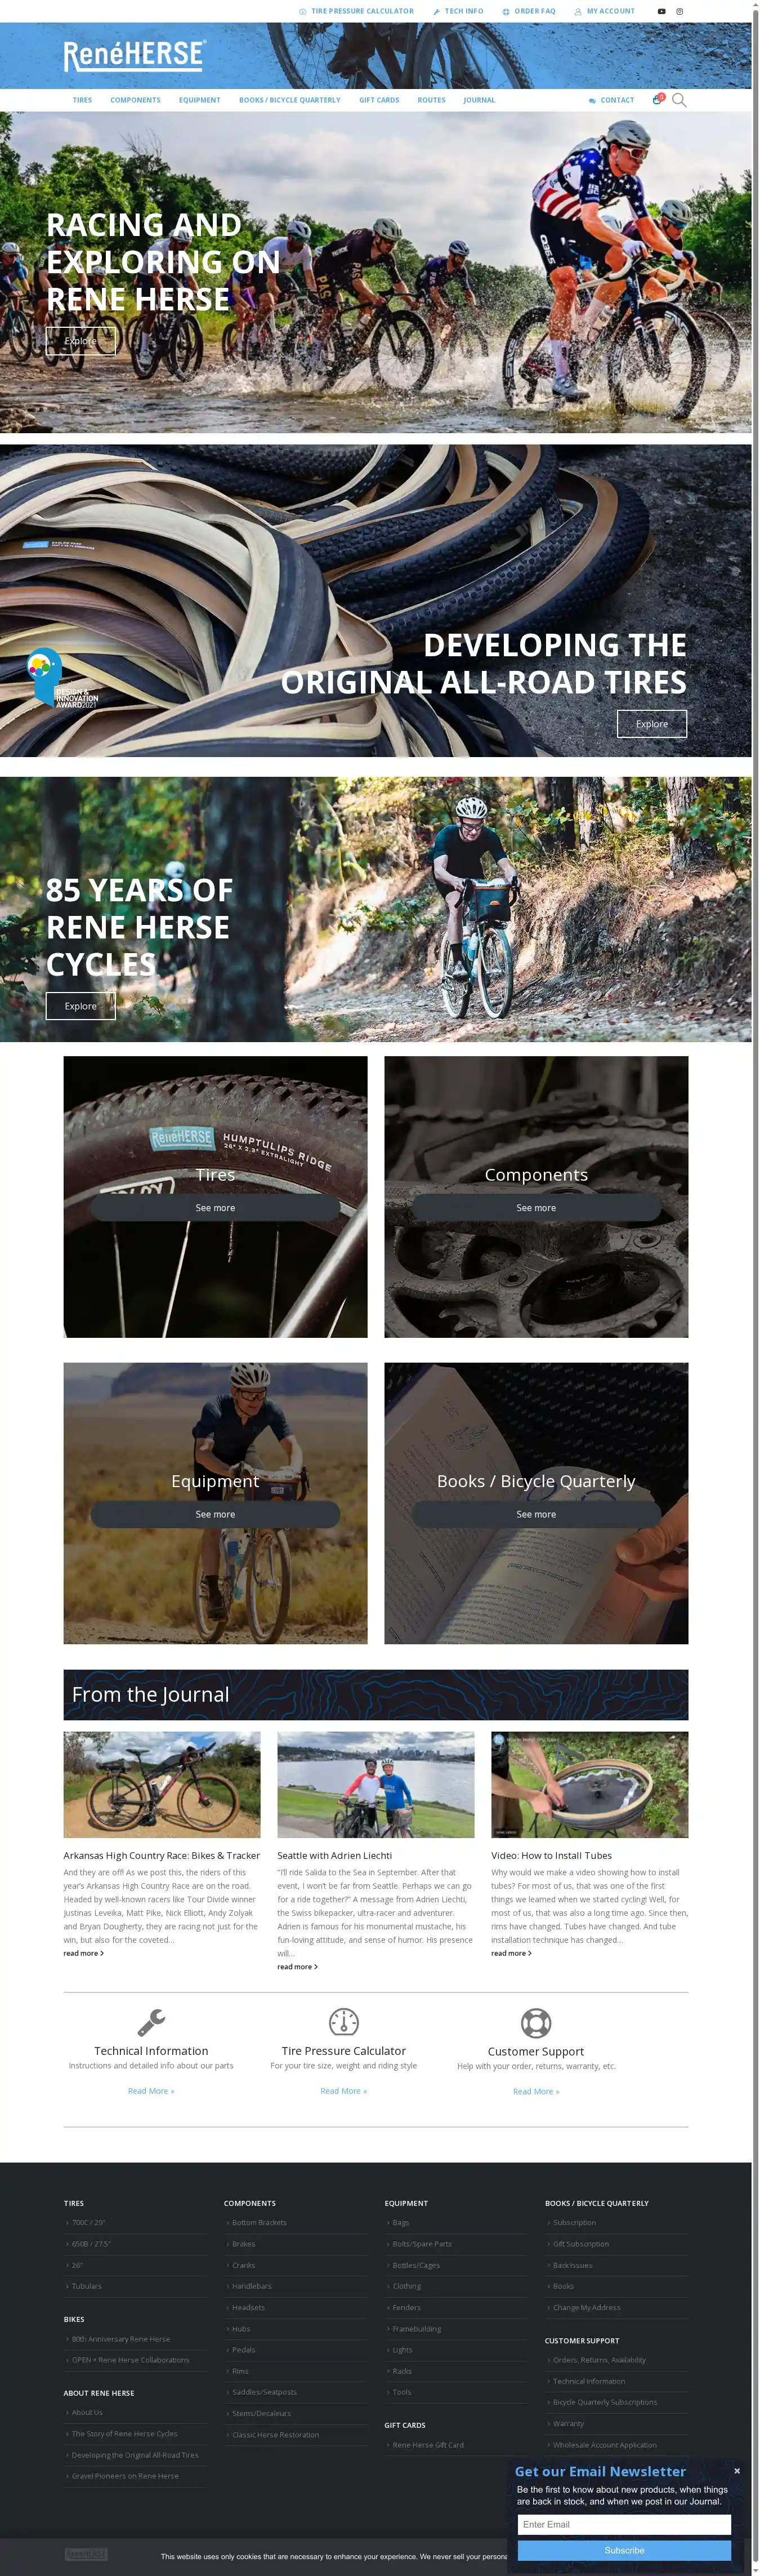Image resolution: width=760 pixels, height=2576 pixels.
Task: Open the Bottom Brackets footer link
Action: click(259, 2222)
